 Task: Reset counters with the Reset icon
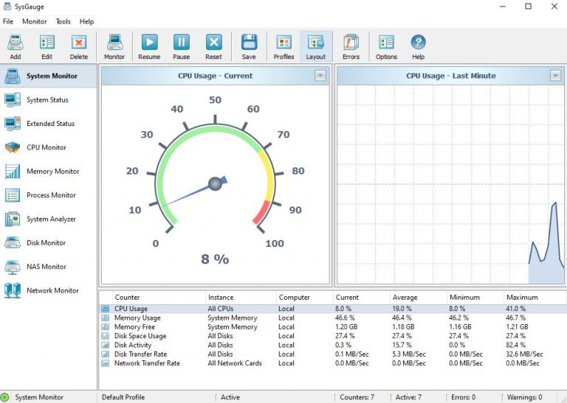(x=213, y=46)
